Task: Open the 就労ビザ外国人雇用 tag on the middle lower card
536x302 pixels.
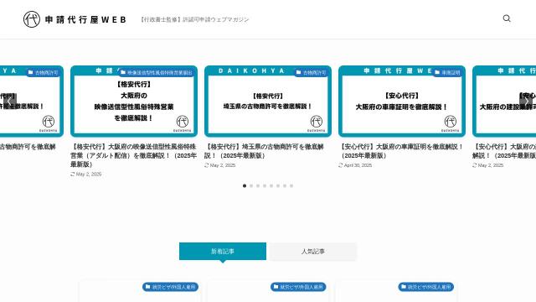Action: [298, 287]
